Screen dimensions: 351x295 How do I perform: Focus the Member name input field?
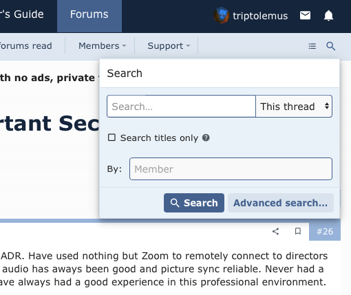coord(231,169)
